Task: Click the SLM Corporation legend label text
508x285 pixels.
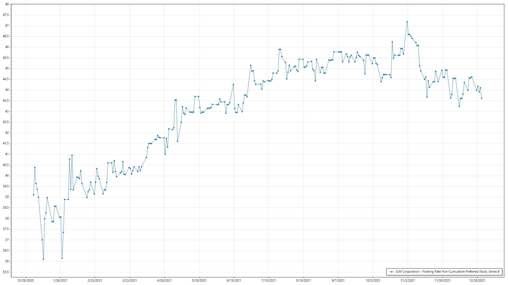Action: tap(447, 272)
